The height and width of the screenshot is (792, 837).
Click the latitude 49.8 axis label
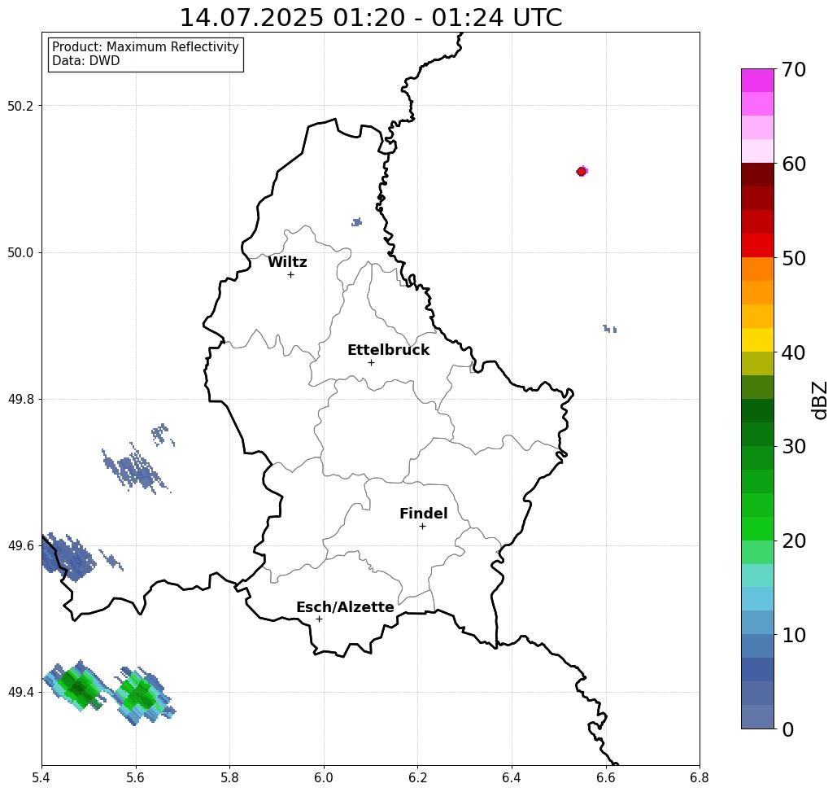(20, 400)
